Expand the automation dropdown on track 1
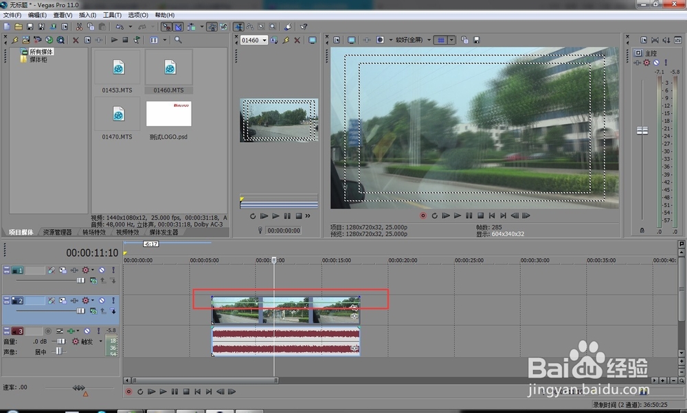This screenshot has height=413, width=687. [93, 270]
